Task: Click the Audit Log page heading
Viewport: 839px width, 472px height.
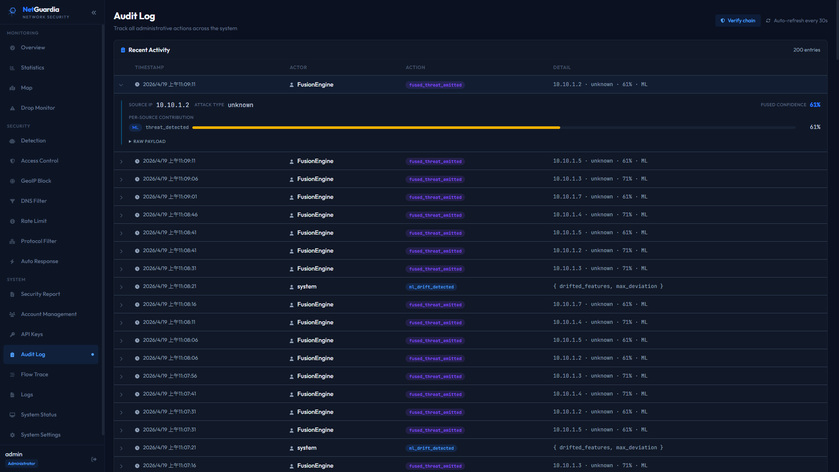Action: tap(135, 16)
